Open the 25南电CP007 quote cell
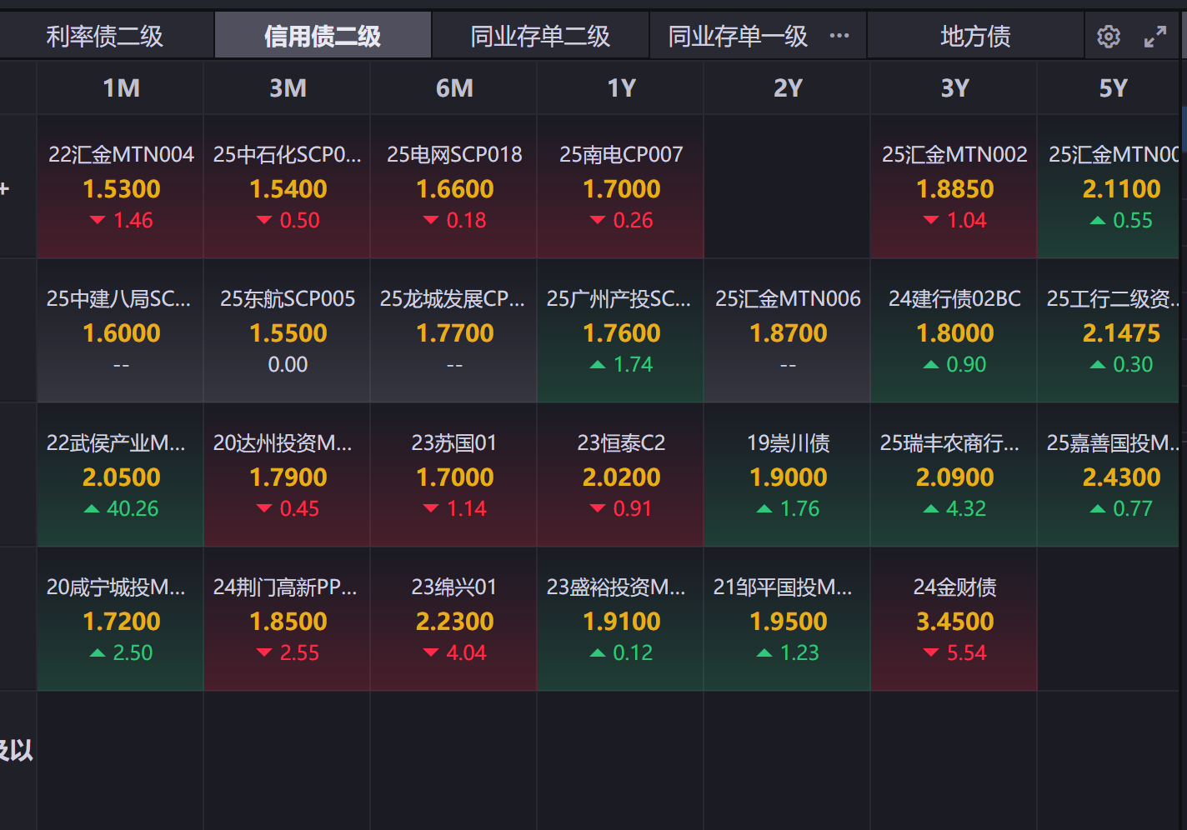 pyautogui.click(x=621, y=187)
